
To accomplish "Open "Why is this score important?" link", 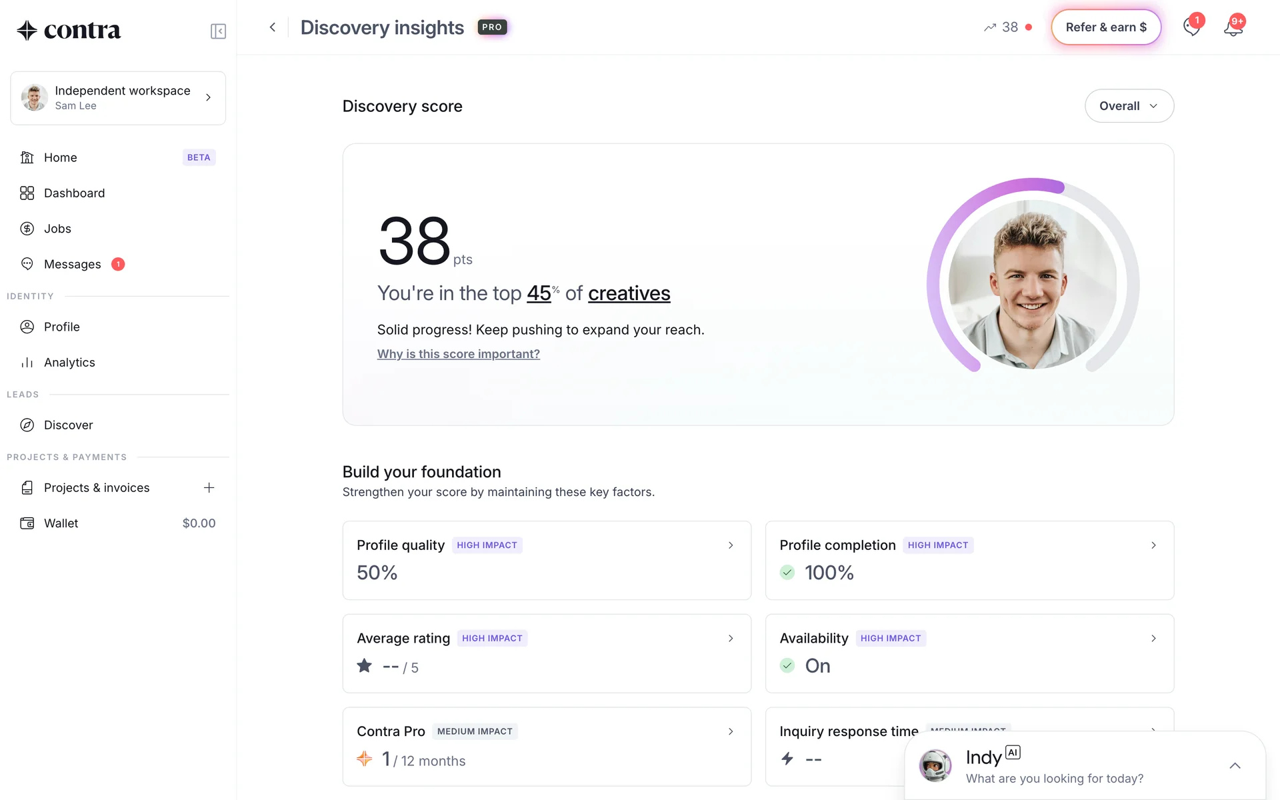I will [458, 354].
